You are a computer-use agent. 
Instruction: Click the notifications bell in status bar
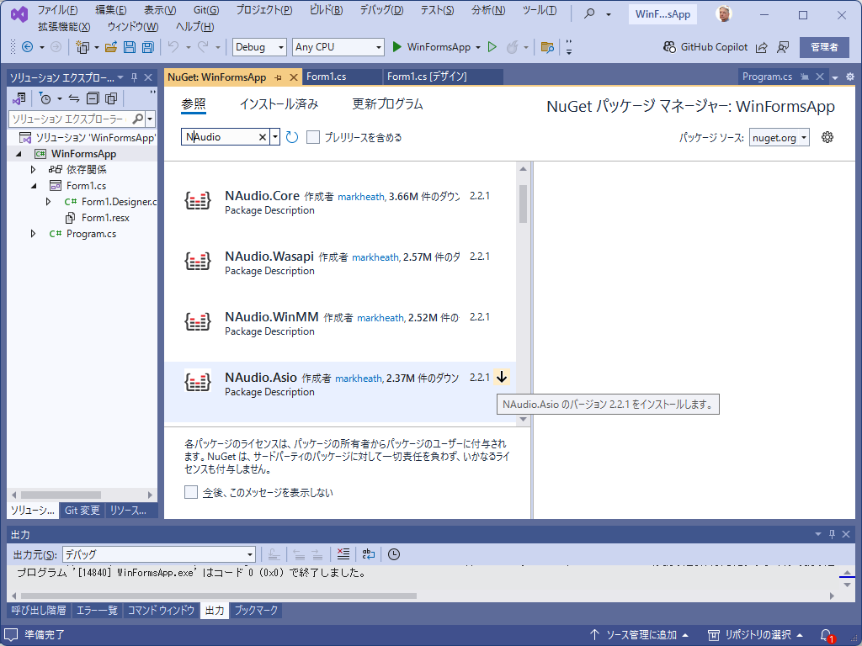pyautogui.click(x=827, y=635)
